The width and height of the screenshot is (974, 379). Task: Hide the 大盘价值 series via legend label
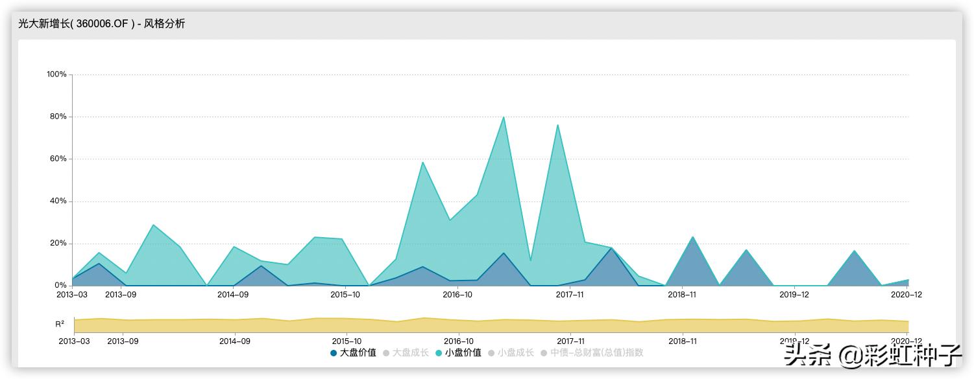click(358, 353)
